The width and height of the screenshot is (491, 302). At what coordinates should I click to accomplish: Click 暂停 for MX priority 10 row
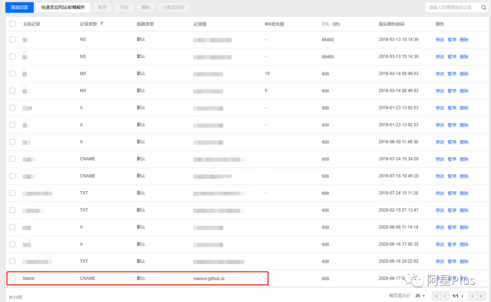click(452, 74)
